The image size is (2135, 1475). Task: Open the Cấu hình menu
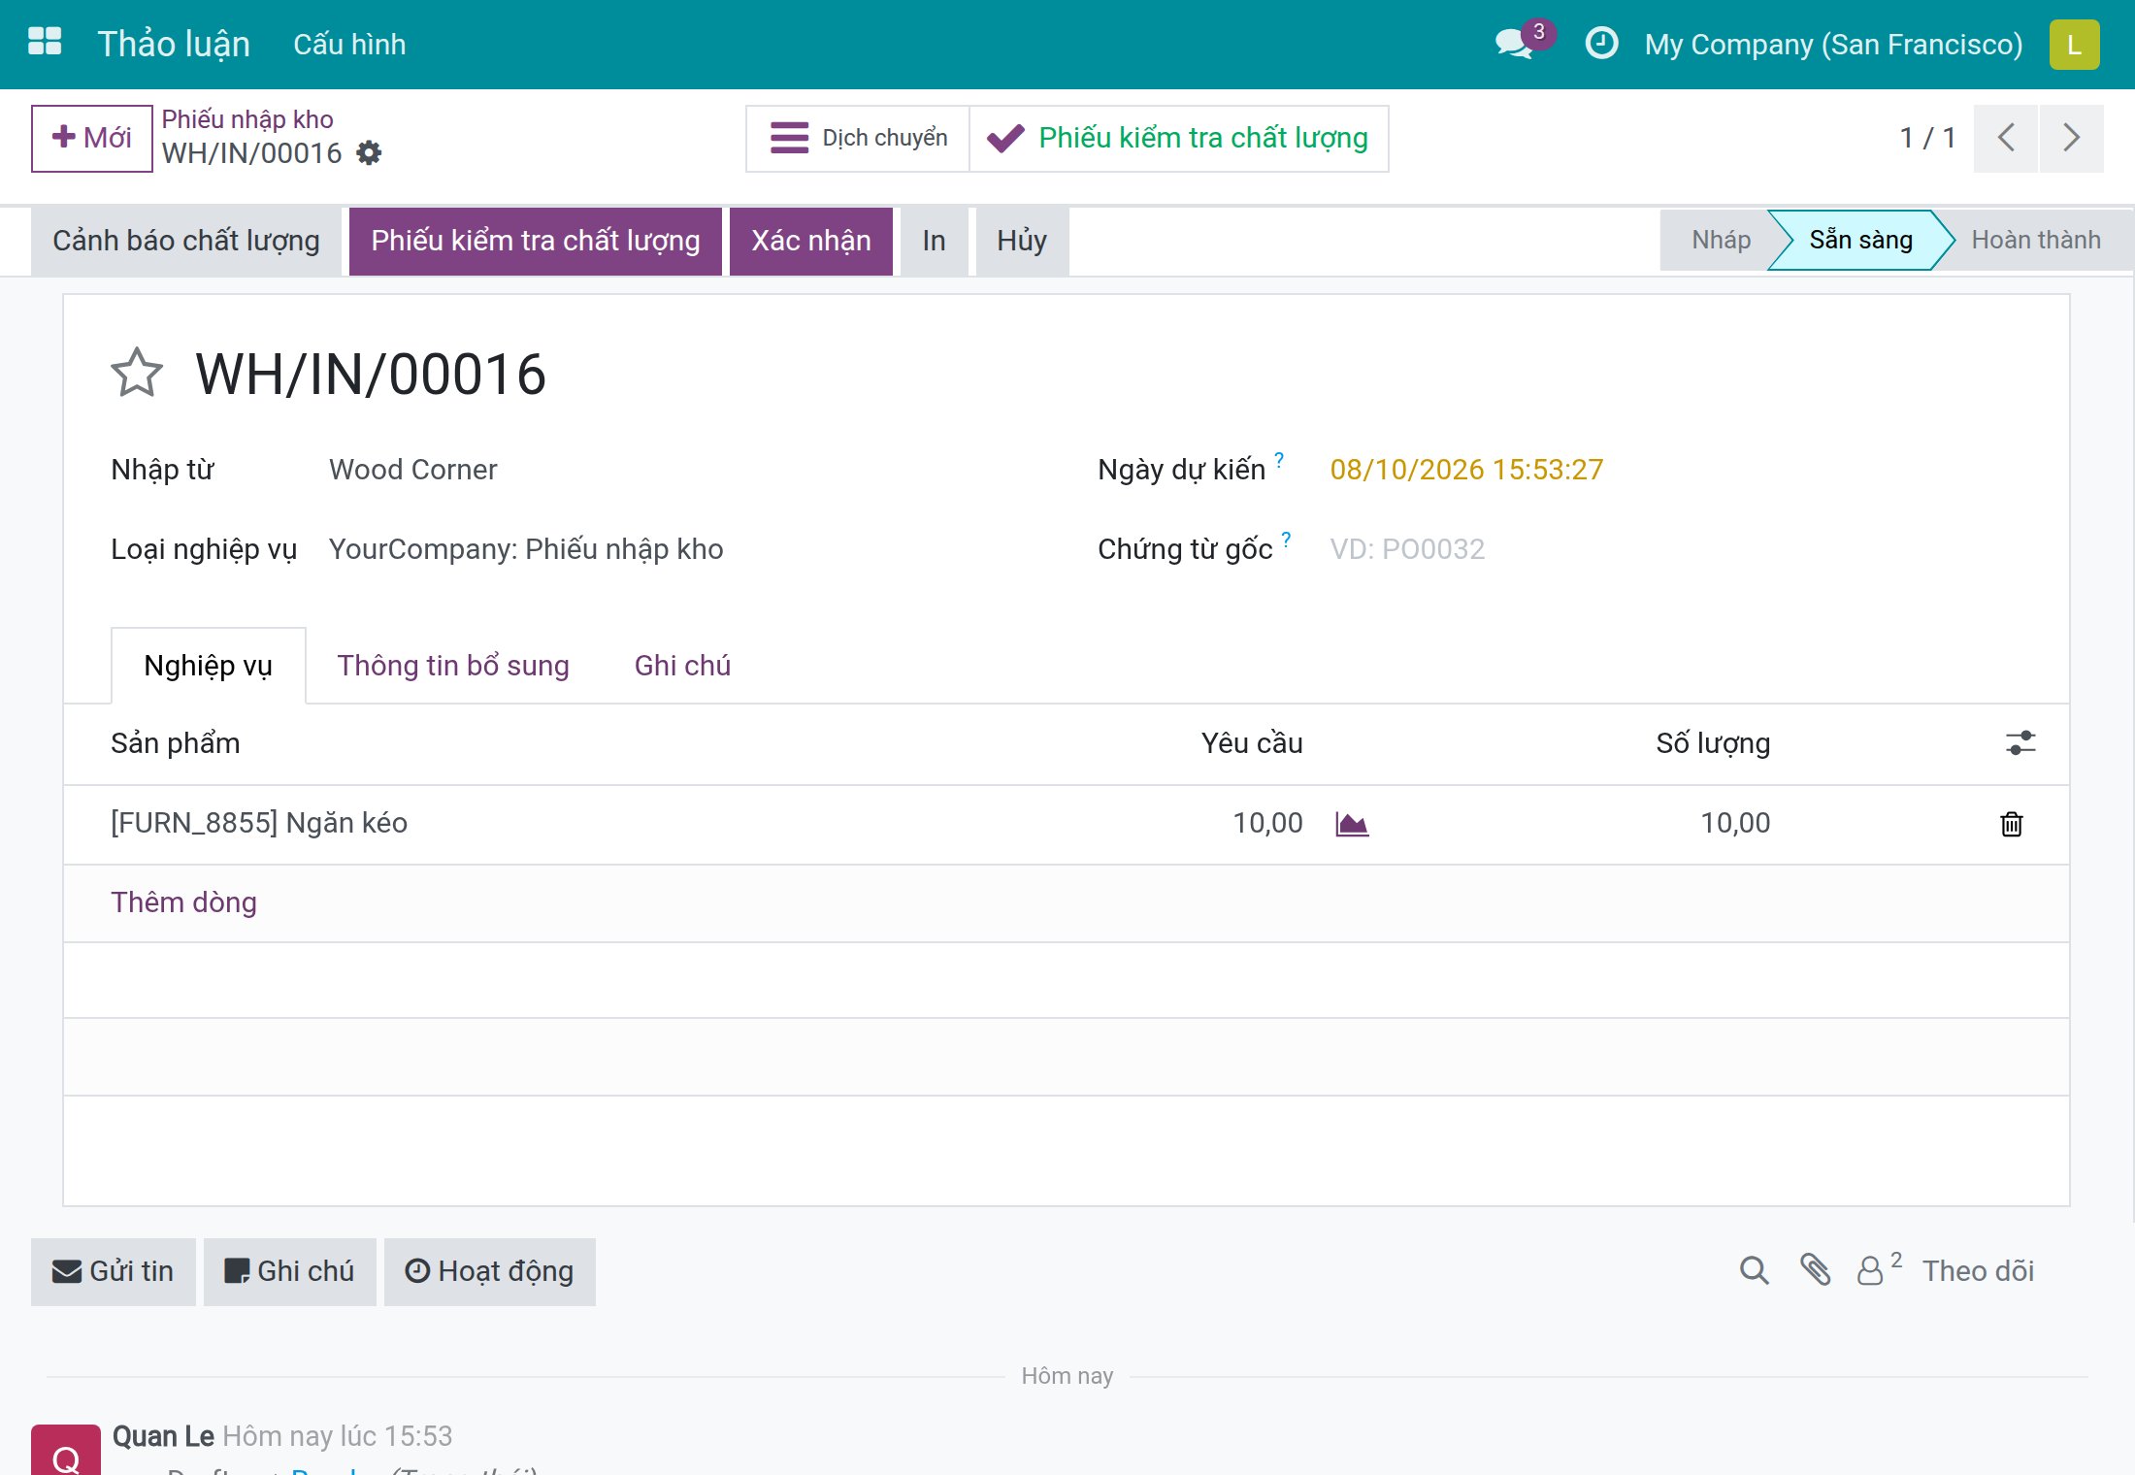coord(349,44)
